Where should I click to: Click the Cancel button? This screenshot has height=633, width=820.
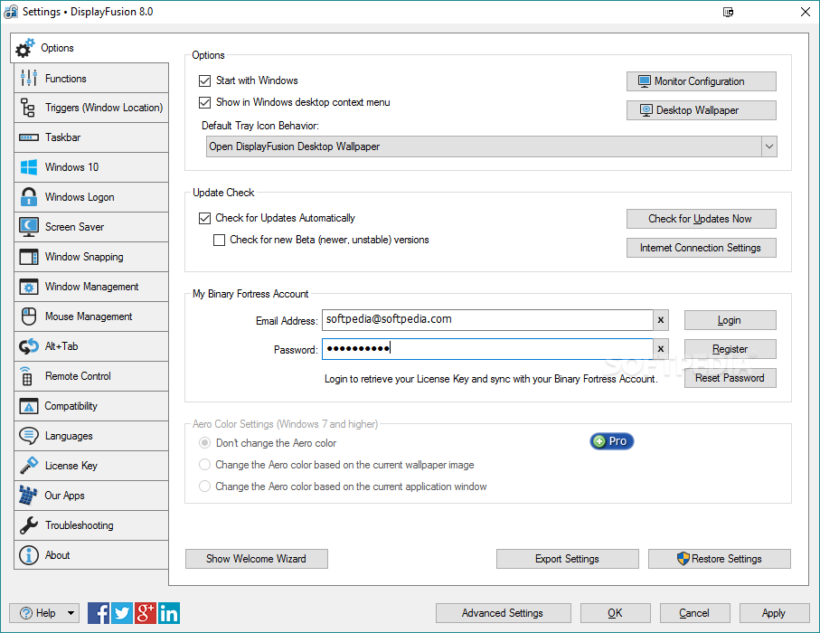695,613
